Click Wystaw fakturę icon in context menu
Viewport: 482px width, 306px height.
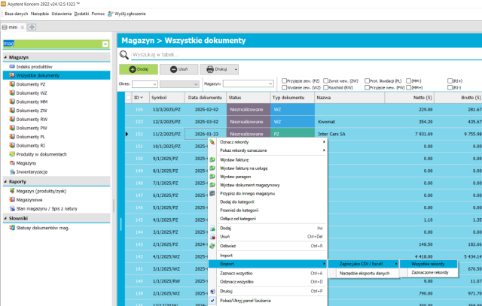pos(212,159)
